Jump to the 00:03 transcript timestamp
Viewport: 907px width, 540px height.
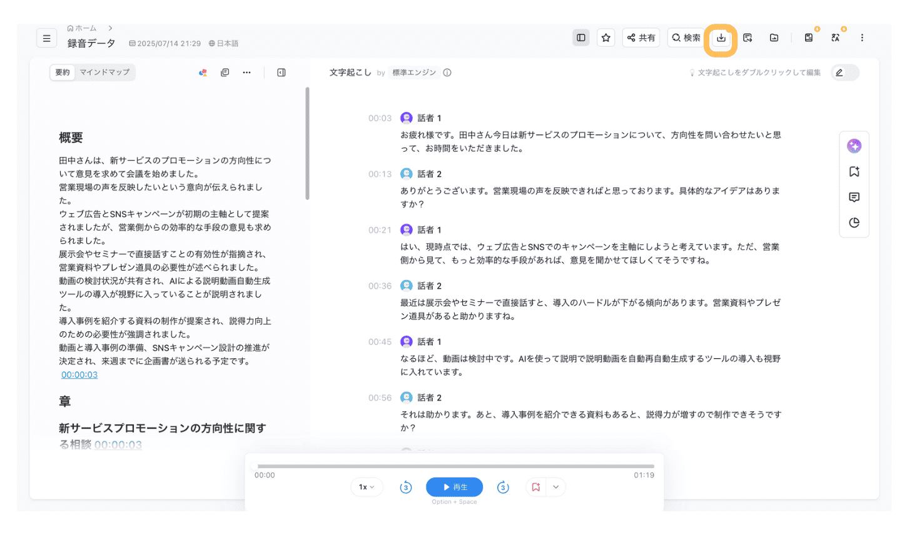380,118
